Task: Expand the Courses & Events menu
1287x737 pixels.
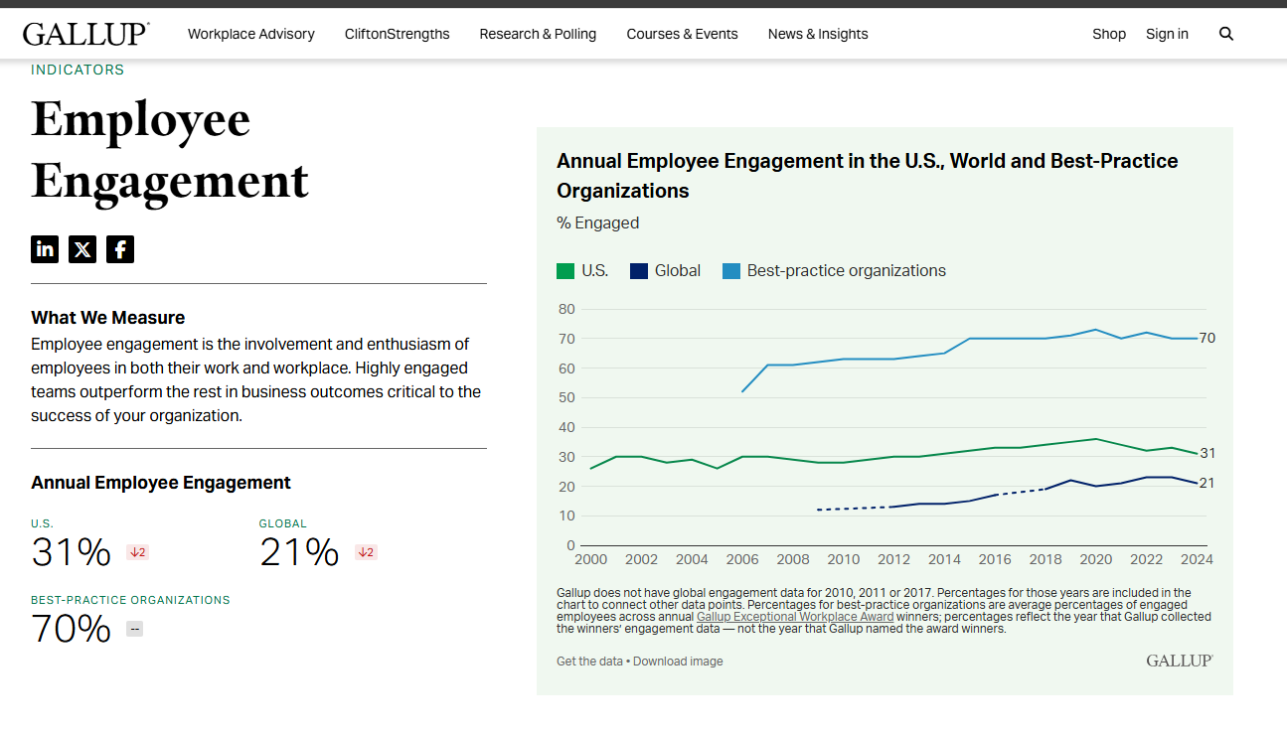Action: pyautogui.click(x=682, y=34)
